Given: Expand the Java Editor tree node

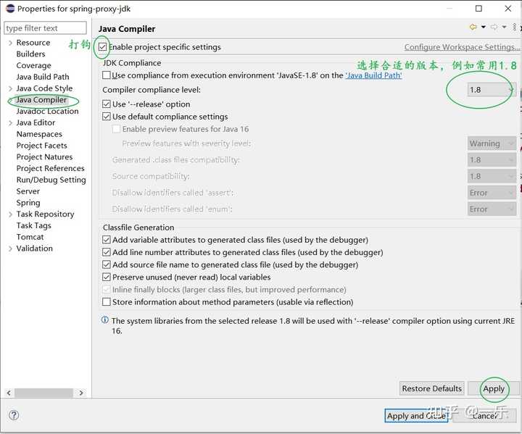Looking at the screenshot, I should pos(10,123).
